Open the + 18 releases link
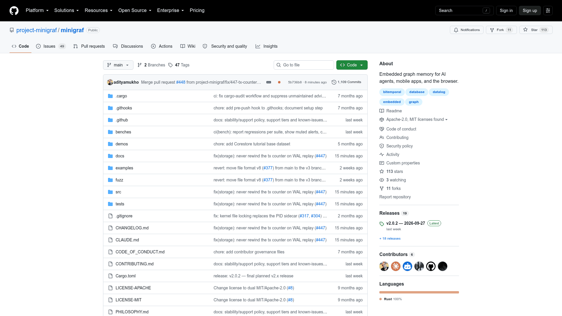Viewport: 562px width, 316px height. point(390,238)
